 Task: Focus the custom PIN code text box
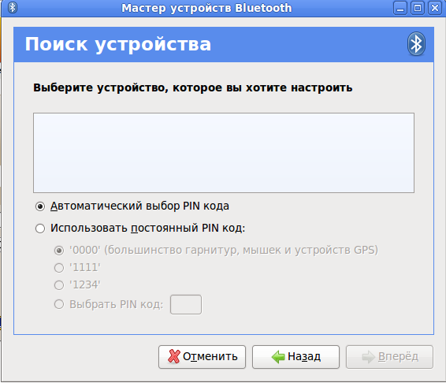(x=186, y=305)
